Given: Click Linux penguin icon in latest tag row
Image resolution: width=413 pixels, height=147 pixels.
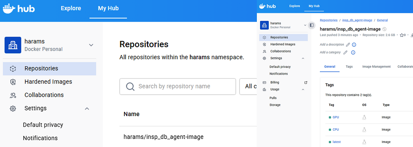Looking at the screenshot, I should 364,142.
